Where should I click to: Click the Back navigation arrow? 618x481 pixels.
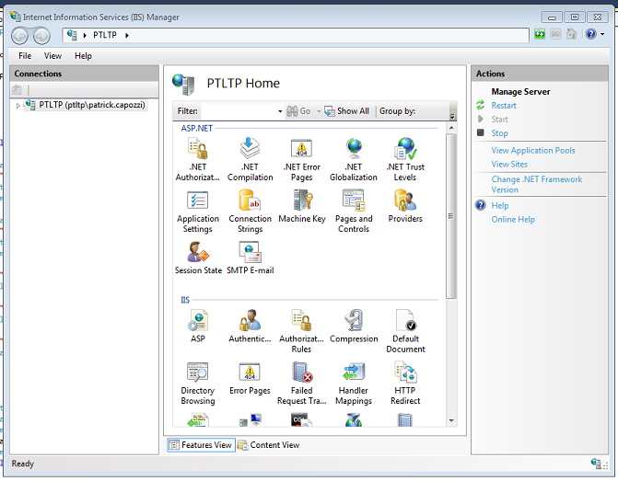click(19, 36)
